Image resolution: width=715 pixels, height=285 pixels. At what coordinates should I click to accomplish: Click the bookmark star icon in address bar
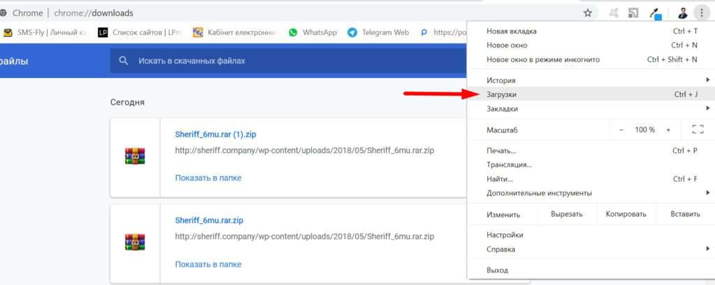pos(588,13)
